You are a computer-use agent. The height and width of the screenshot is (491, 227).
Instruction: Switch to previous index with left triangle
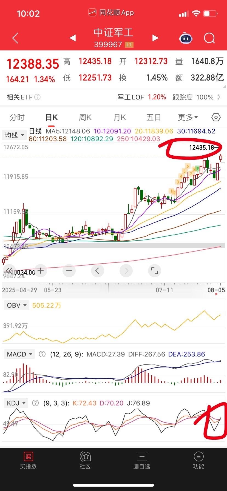tap(73, 38)
